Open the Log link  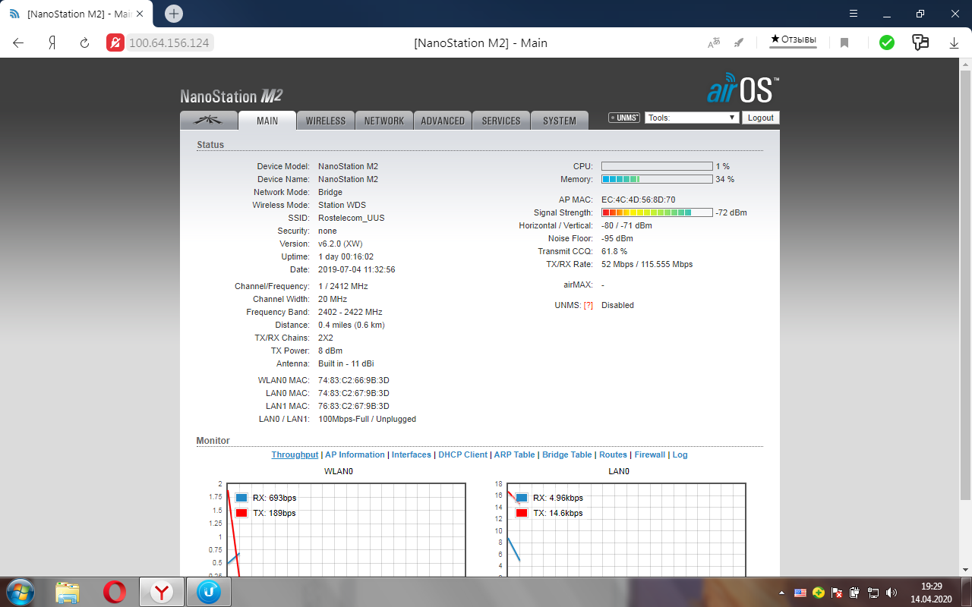[x=680, y=454]
